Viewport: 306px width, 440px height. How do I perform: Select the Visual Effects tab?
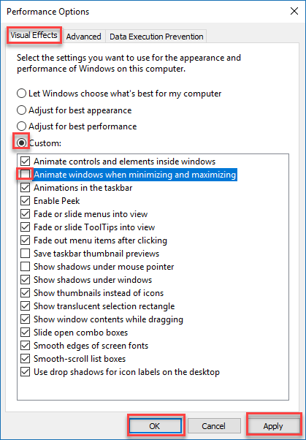coord(34,35)
